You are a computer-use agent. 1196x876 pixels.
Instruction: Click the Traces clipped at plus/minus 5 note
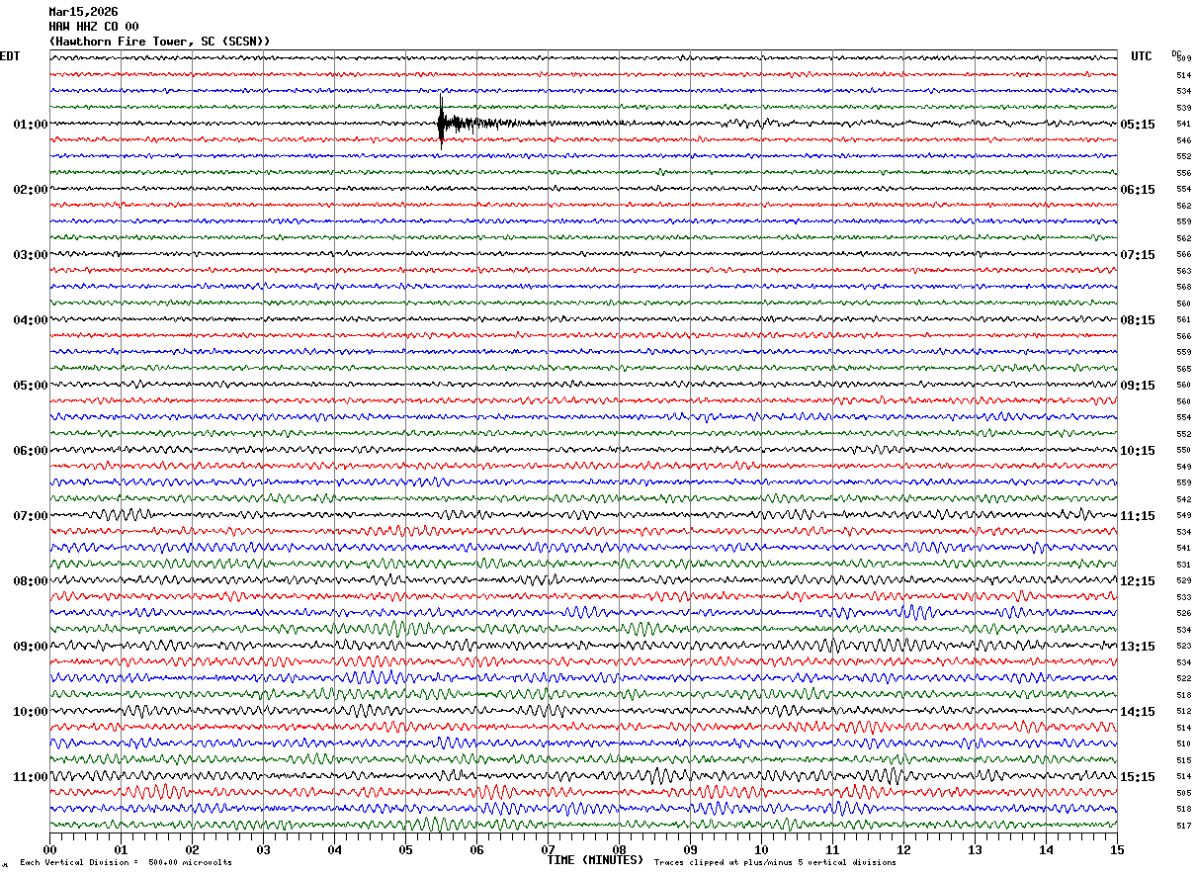(x=775, y=862)
